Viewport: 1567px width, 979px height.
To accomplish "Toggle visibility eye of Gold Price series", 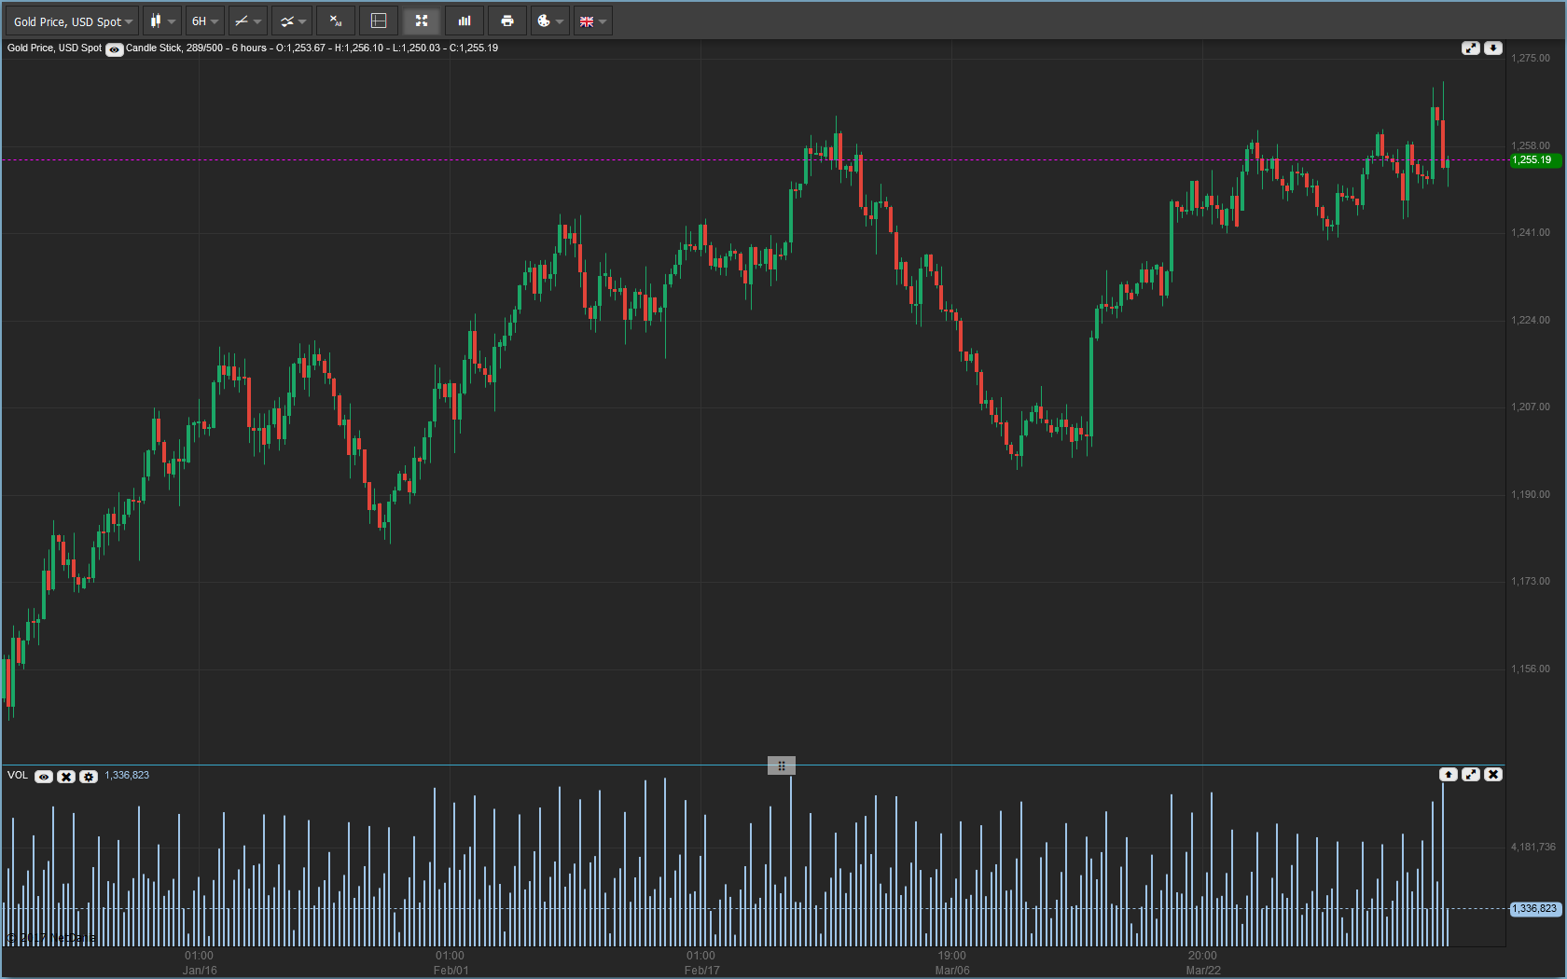I will point(114,49).
